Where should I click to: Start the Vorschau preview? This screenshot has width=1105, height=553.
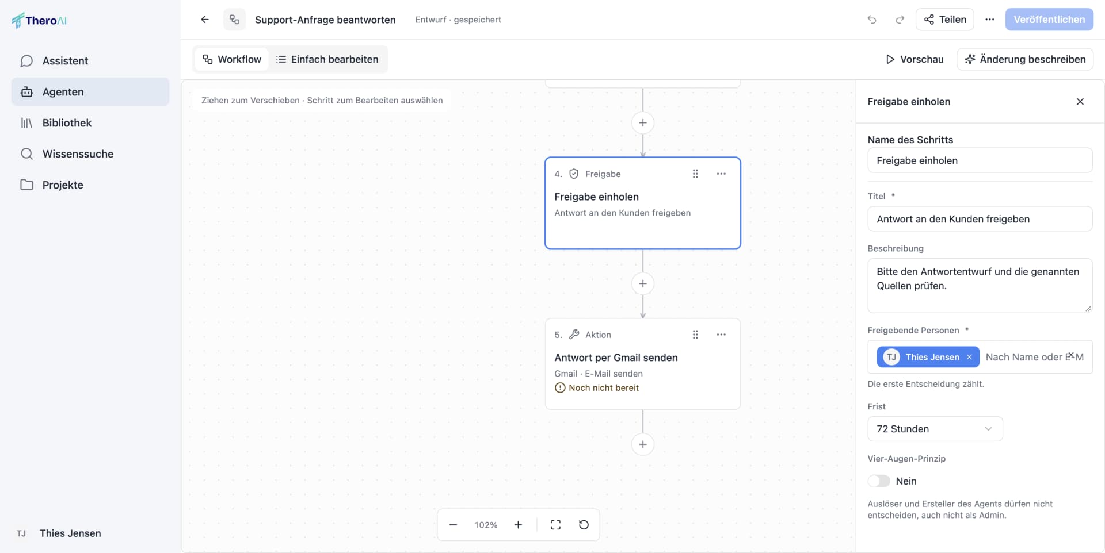click(x=915, y=59)
